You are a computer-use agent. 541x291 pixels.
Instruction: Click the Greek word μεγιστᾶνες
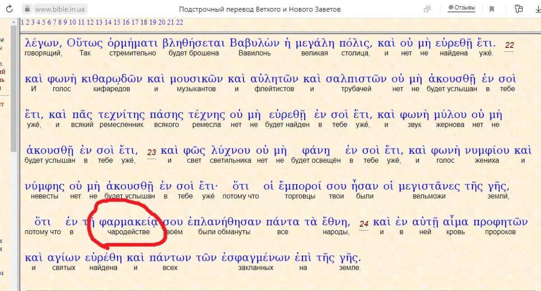(x=433, y=186)
